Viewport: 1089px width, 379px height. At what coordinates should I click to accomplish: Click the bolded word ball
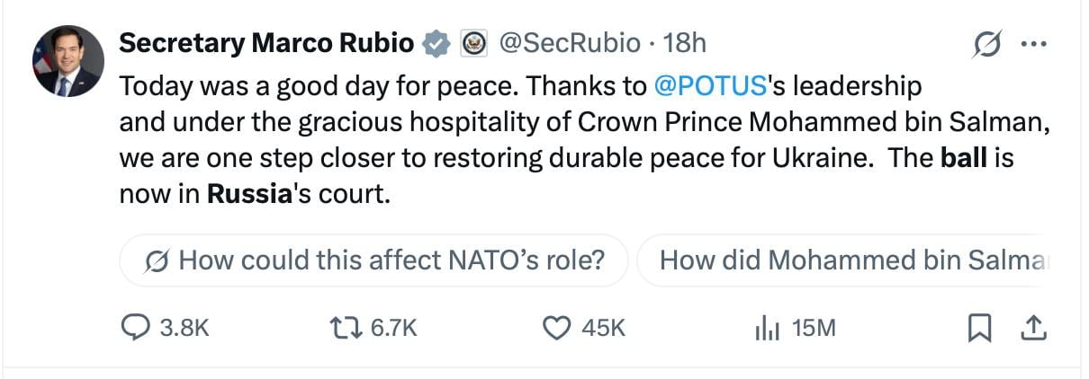[x=964, y=158]
